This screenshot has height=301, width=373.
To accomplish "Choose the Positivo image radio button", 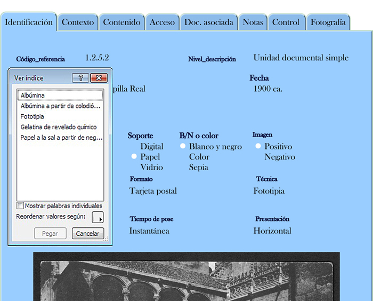I will pyautogui.click(x=258, y=146).
